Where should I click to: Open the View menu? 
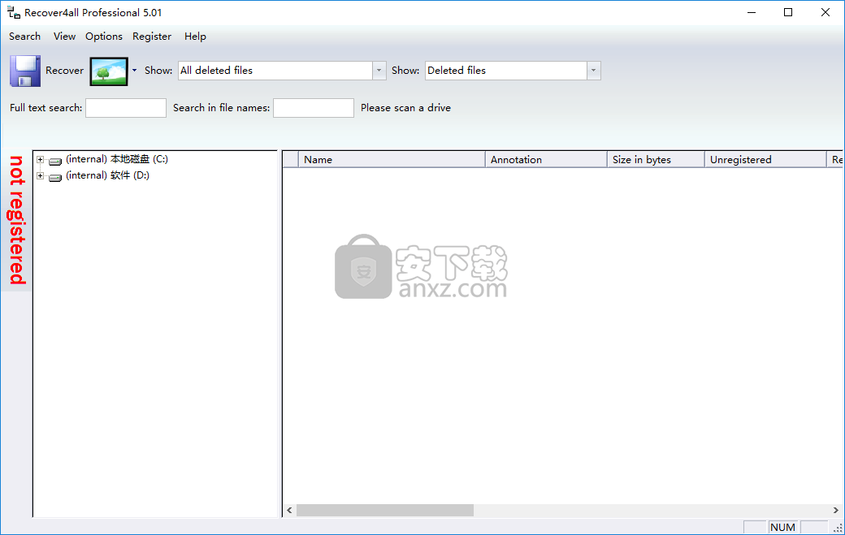point(64,36)
